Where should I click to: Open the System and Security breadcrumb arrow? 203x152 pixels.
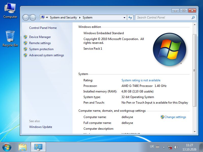pyautogui.click(x=80, y=17)
